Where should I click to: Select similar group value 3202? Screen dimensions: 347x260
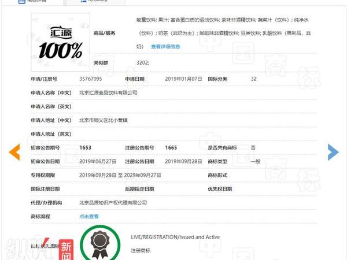[x=143, y=63]
